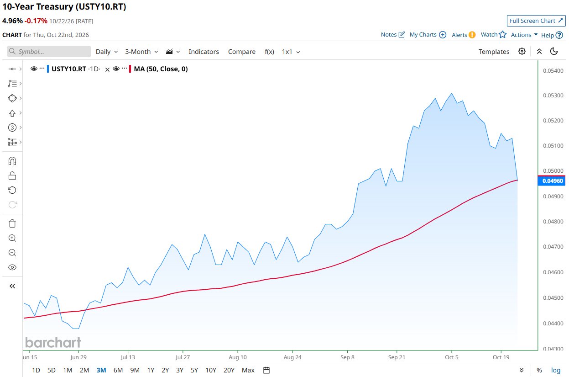Open Notes editor
Viewport: 569px width, 377px height.
(393, 35)
